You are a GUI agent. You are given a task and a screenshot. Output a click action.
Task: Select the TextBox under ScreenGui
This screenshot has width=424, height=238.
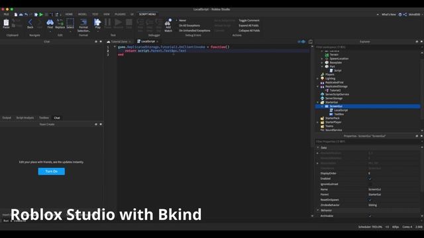click(x=339, y=114)
